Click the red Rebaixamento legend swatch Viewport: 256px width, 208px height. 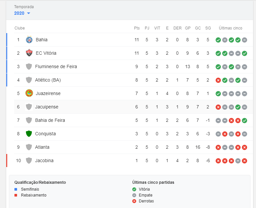click(x=16, y=195)
